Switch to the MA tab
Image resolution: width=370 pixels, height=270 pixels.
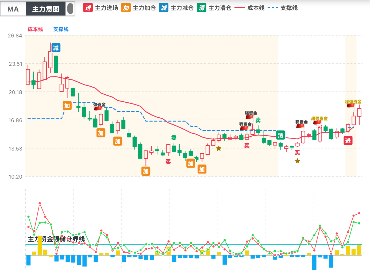pos(13,9)
